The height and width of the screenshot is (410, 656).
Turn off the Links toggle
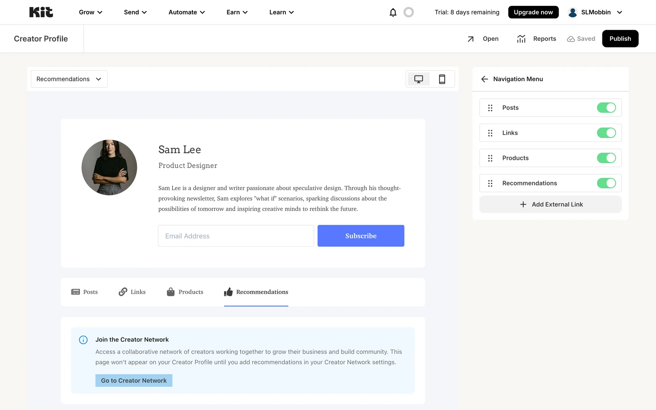tap(606, 133)
